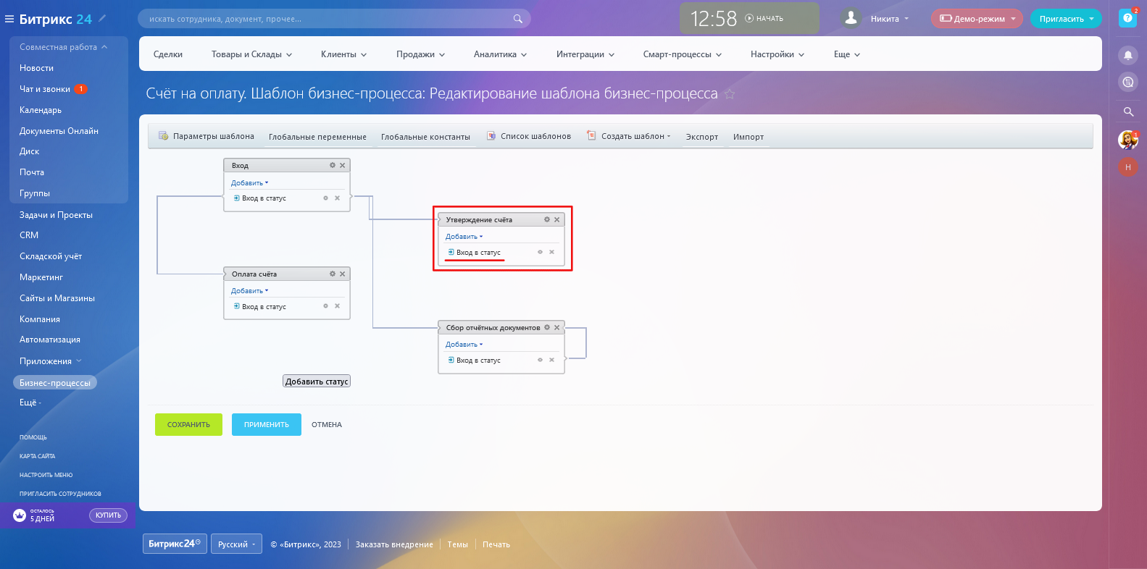Screen dimensions: 1147x569
Task: Click Добавить статус button
Action: (x=317, y=382)
